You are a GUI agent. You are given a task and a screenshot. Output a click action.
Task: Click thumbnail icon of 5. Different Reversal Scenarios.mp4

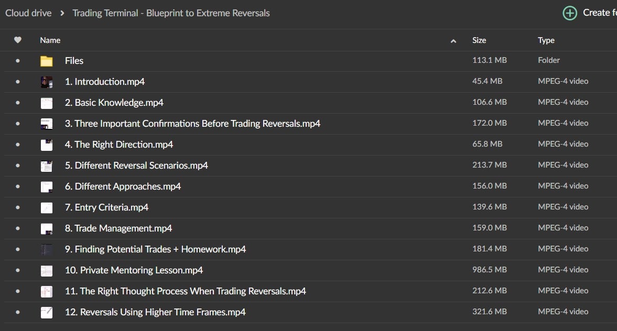pos(47,165)
